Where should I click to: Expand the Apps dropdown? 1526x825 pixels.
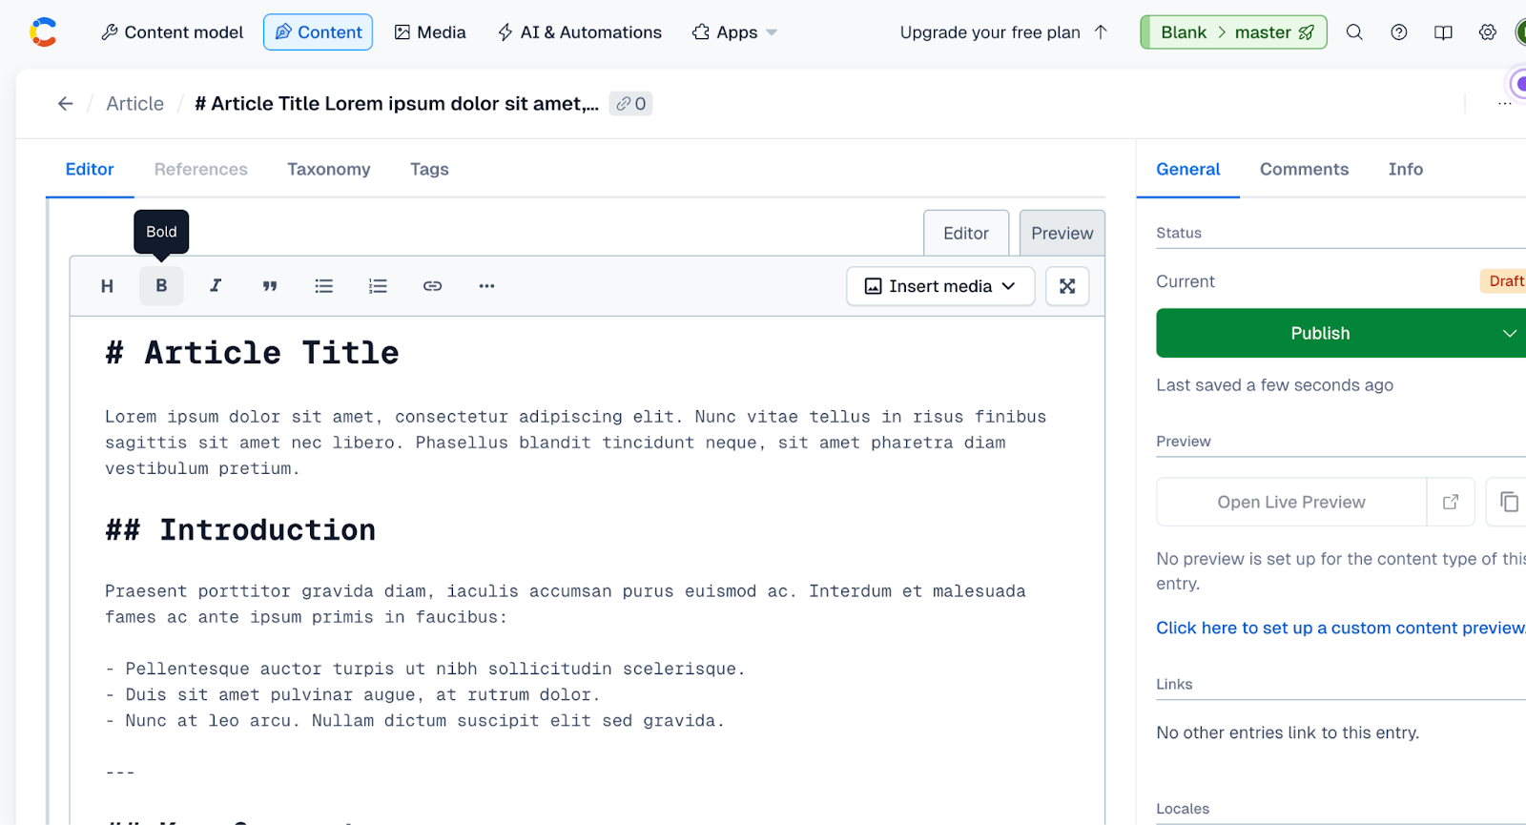click(x=734, y=32)
